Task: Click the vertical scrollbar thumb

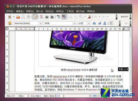Action: point(131,39)
